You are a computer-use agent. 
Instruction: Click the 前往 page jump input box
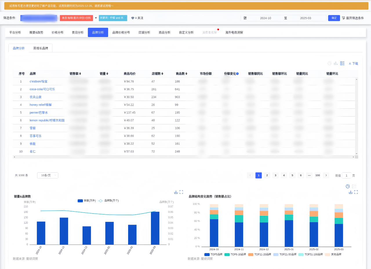pos(346,175)
